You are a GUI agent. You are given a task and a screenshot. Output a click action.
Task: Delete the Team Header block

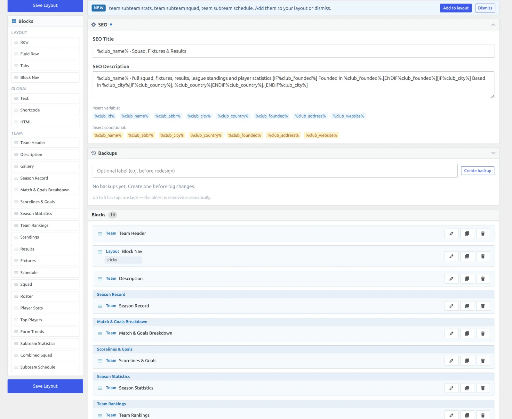point(483,234)
